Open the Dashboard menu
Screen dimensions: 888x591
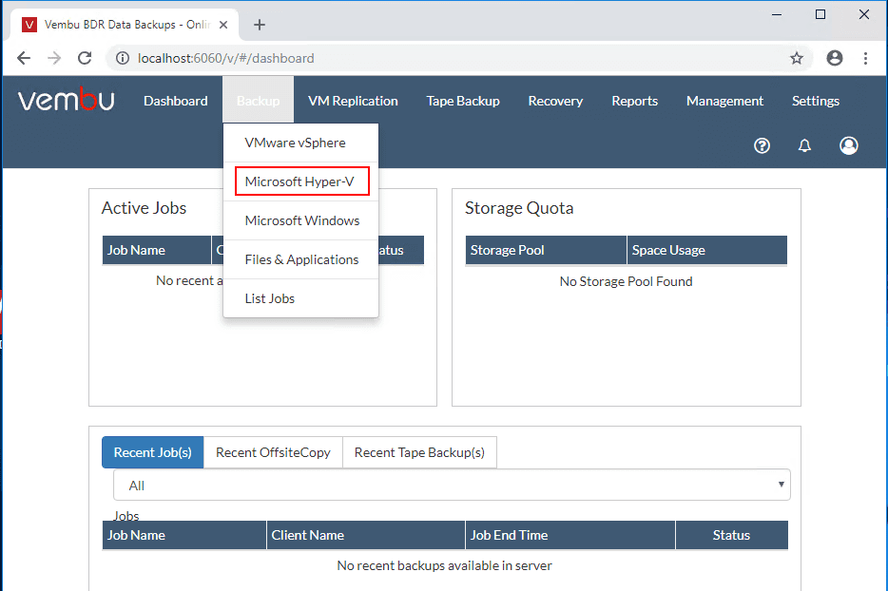tap(176, 101)
